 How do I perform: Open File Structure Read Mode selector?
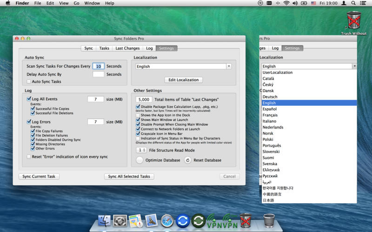(x=141, y=150)
